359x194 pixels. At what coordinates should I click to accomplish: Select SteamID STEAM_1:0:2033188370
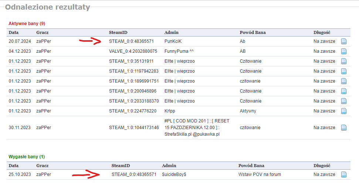click(x=134, y=101)
